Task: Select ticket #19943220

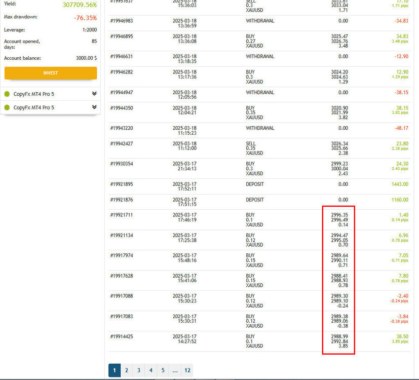Action: point(122,128)
